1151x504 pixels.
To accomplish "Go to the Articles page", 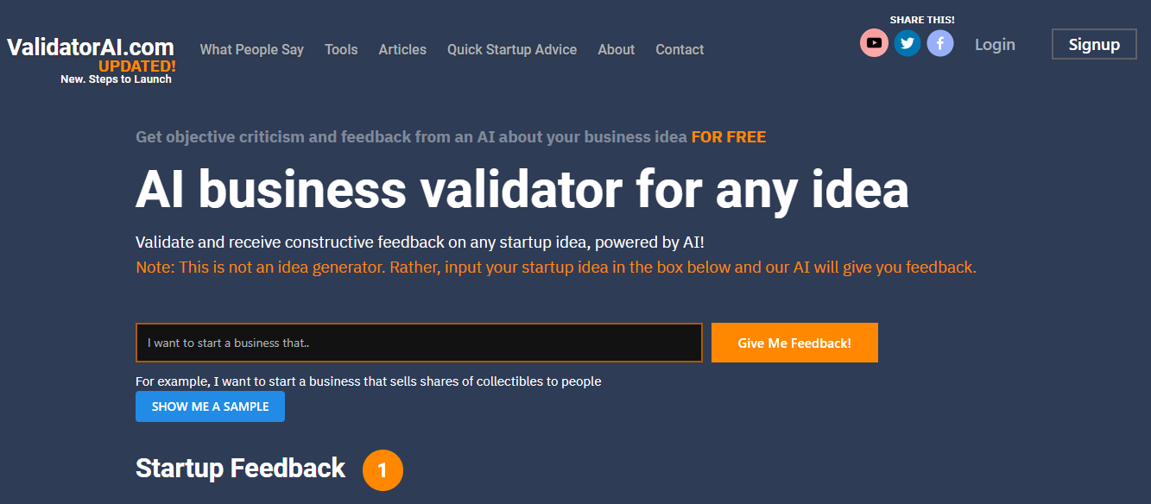I will (402, 49).
